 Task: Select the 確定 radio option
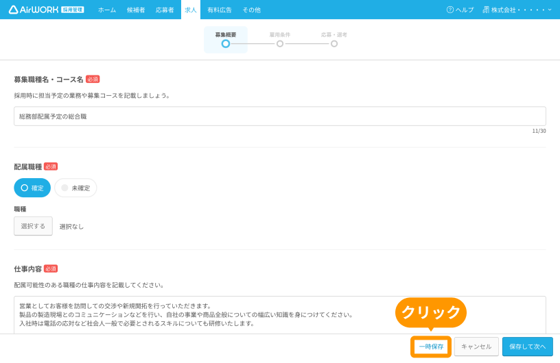tap(32, 188)
